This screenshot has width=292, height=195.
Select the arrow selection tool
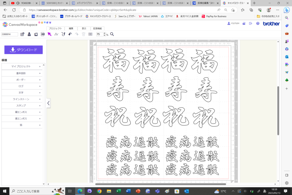pyautogui.click(x=50, y=34)
